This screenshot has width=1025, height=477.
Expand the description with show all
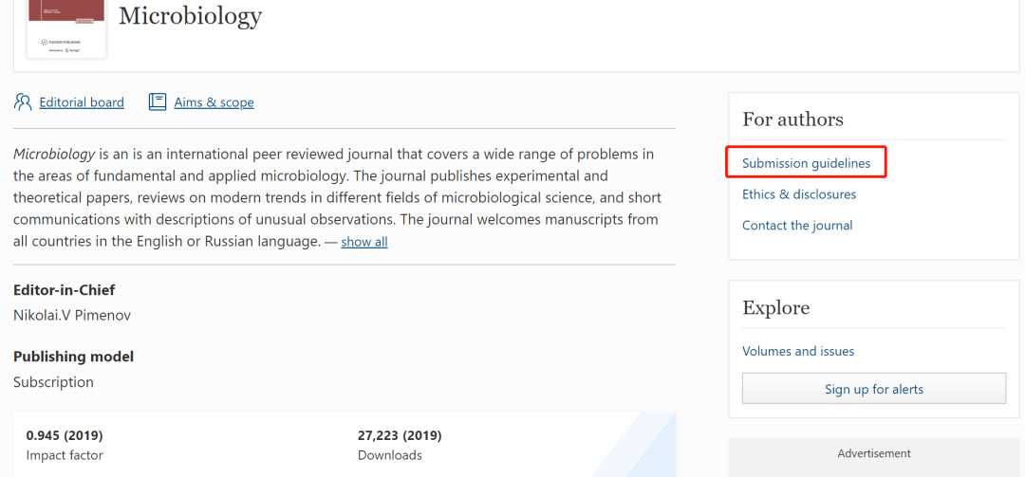pyautogui.click(x=364, y=242)
